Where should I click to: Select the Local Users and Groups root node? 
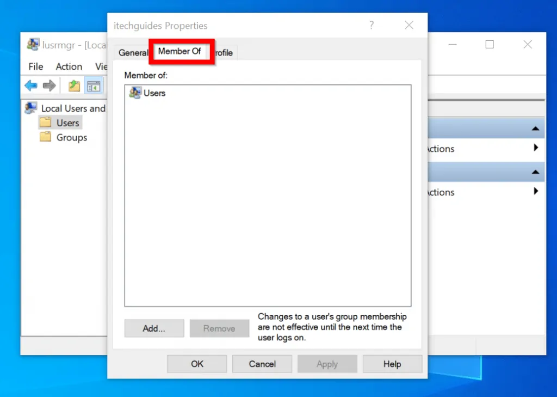pos(73,108)
